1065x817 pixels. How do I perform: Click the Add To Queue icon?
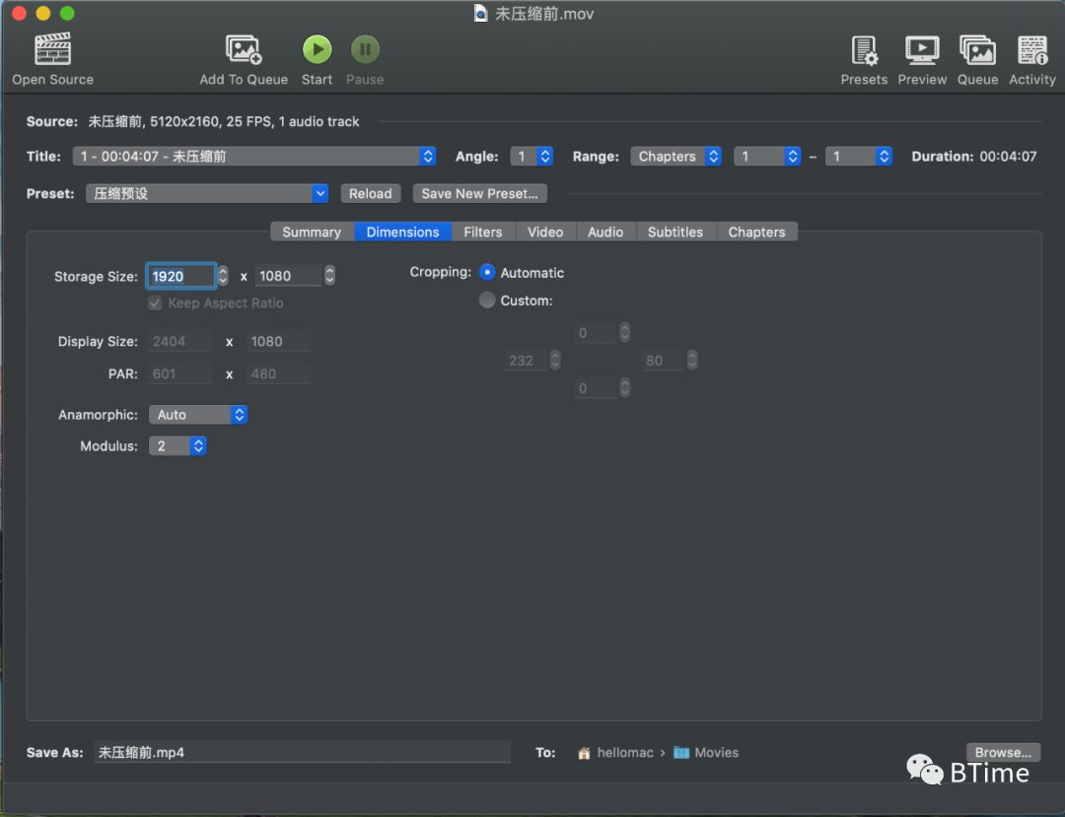243,49
